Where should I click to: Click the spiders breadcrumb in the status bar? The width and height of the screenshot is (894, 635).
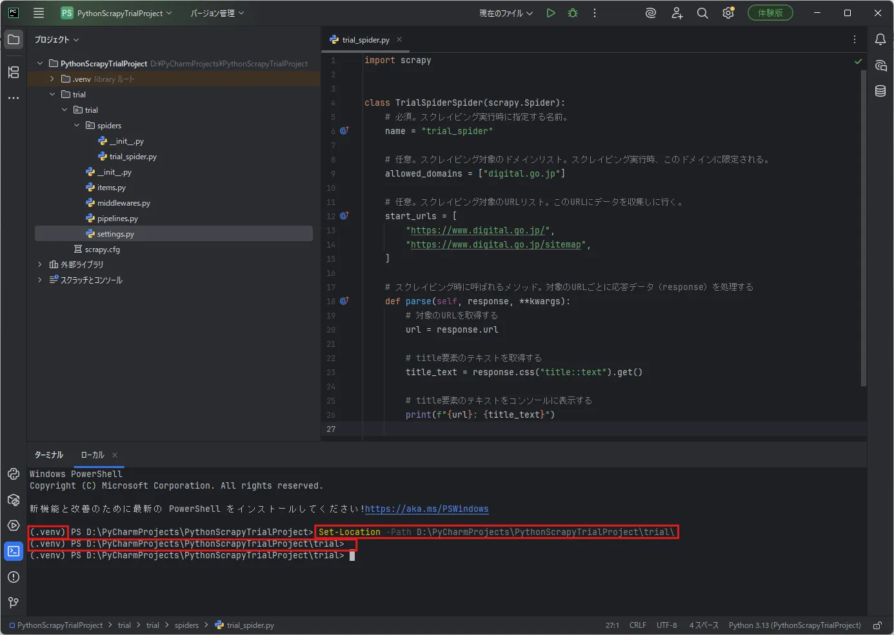point(187,625)
